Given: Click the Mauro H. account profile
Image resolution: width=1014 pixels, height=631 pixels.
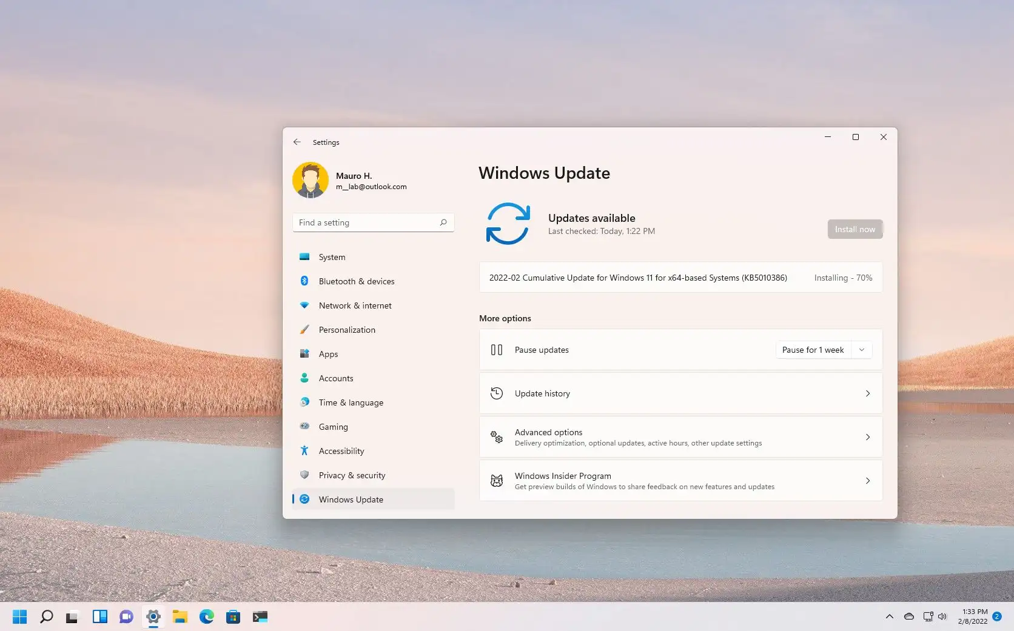Looking at the screenshot, I should (350, 180).
